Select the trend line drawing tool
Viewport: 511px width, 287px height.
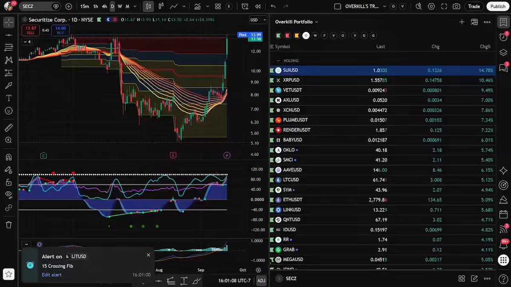coord(9,35)
